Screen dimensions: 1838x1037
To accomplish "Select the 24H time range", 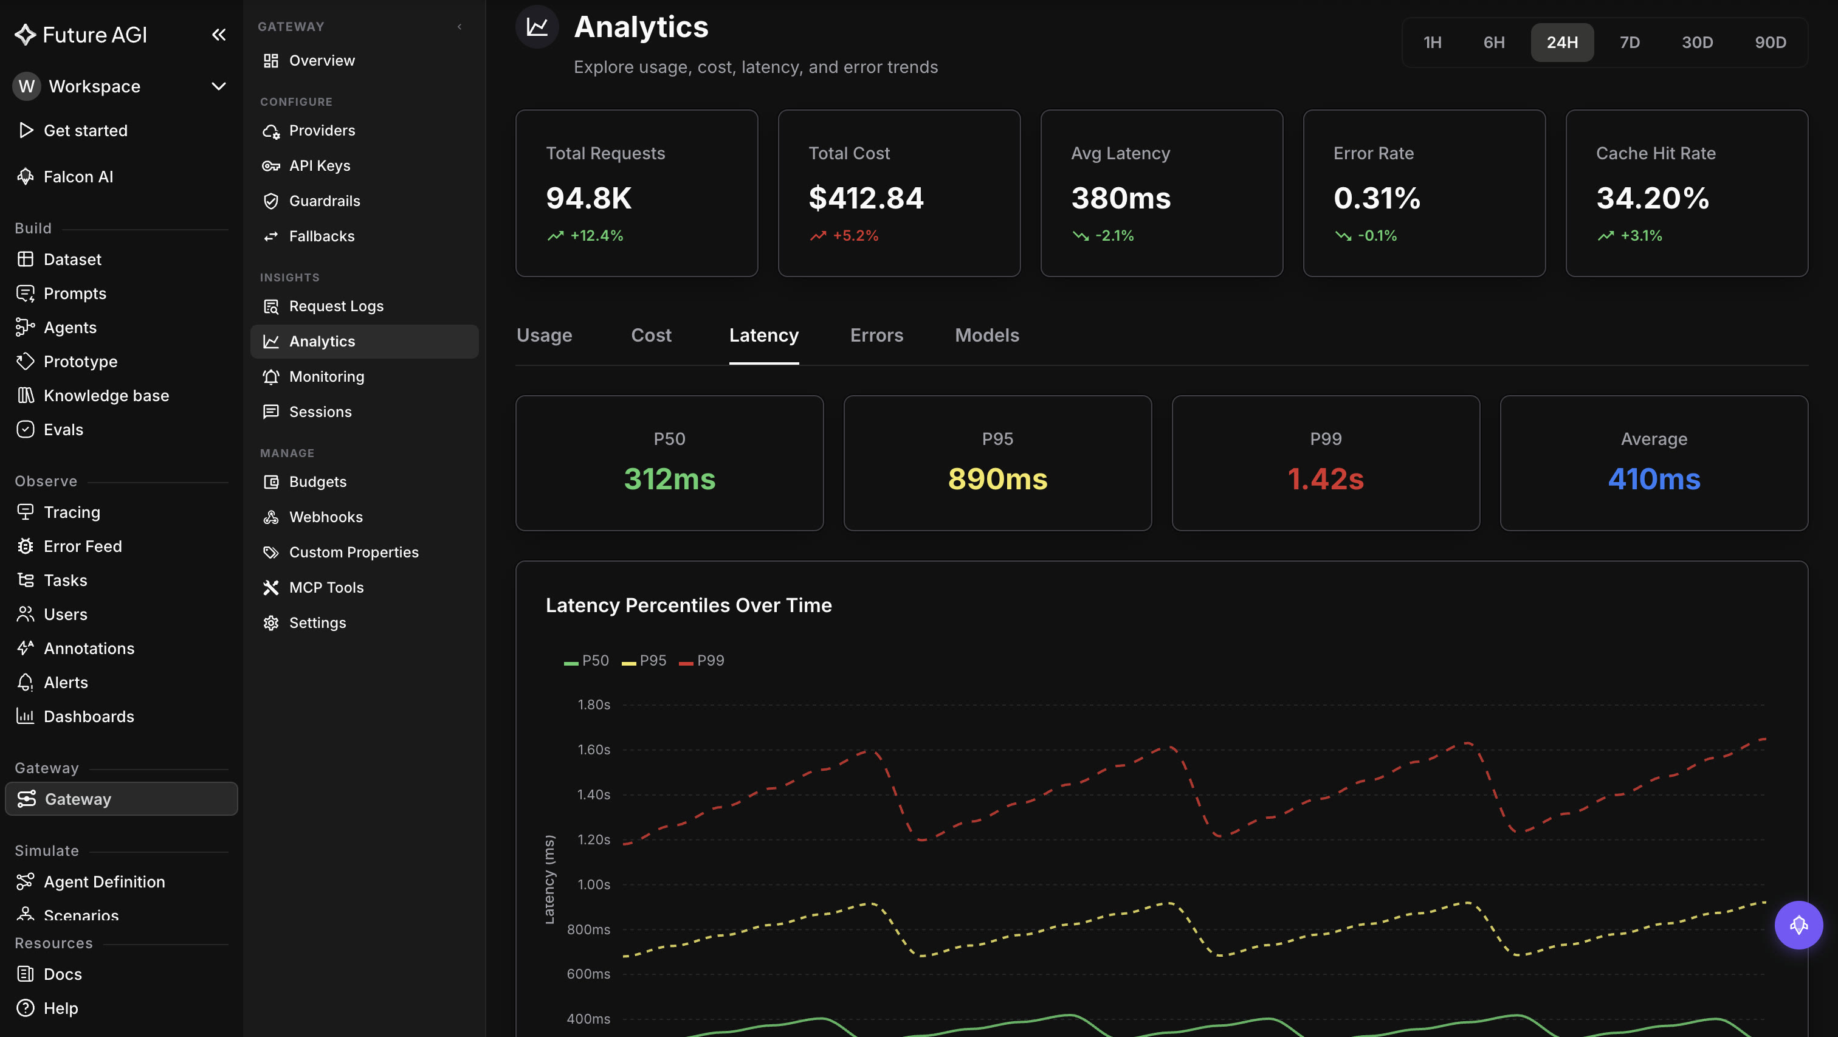I will (1562, 42).
